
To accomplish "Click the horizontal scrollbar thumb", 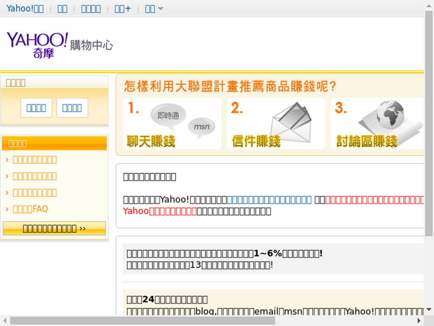I will point(143,320).
